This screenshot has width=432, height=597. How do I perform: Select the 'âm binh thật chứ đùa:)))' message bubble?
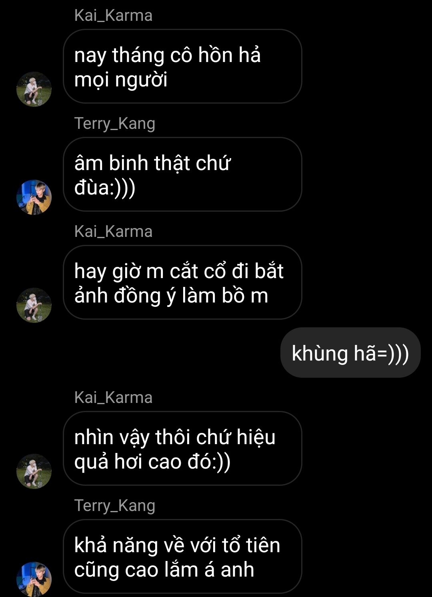click(182, 174)
